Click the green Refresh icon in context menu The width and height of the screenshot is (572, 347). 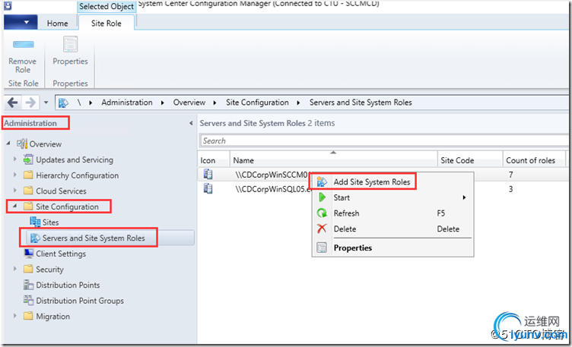click(x=322, y=213)
